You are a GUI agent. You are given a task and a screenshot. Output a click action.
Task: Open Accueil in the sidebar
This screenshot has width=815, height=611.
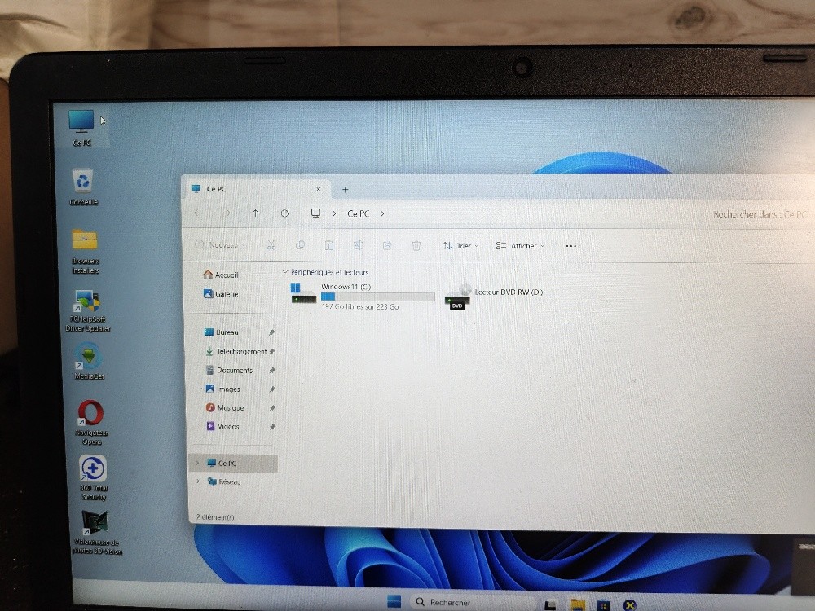[x=221, y=275]
